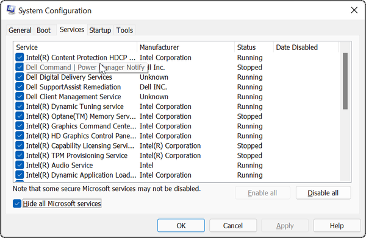Confirm with the OK button
The width and height of the screenshot is (366, 238).
pyautogui.click(x=181, y=225)
